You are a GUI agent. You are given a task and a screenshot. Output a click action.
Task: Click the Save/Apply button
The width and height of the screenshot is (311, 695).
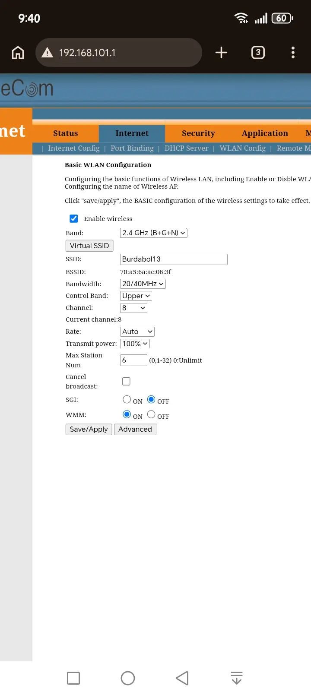[89, 429]
